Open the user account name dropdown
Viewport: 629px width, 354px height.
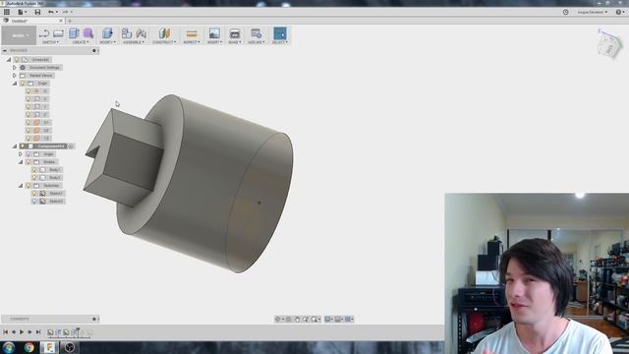click(592, 12)
